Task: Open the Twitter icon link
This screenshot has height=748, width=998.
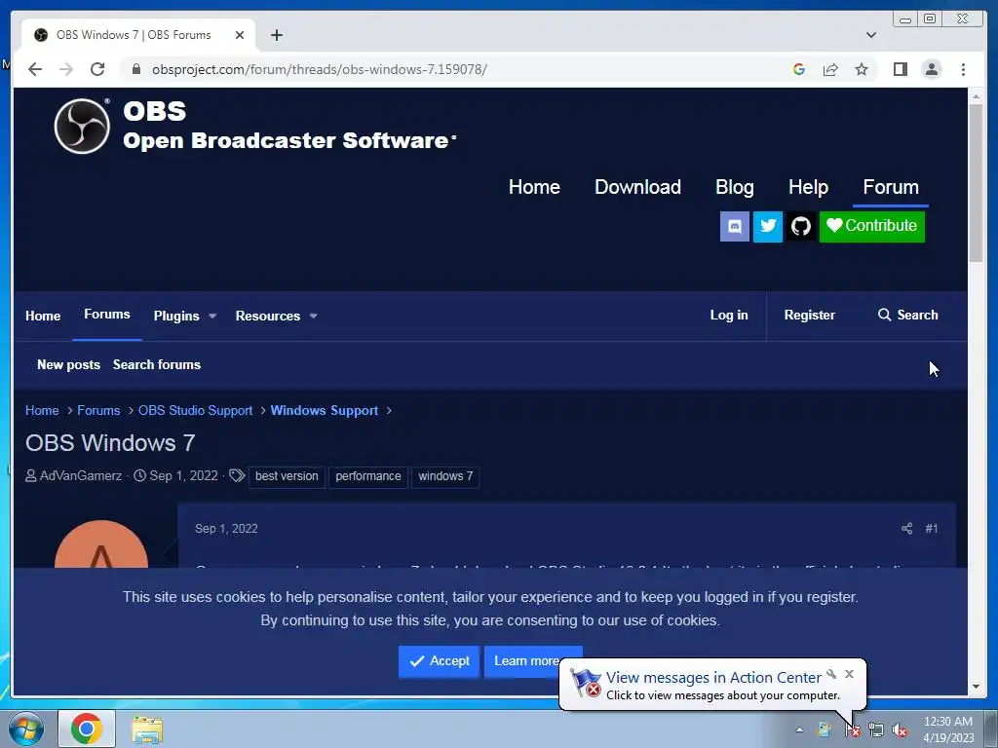Action: pyautogui.click(x=768, y=226)
